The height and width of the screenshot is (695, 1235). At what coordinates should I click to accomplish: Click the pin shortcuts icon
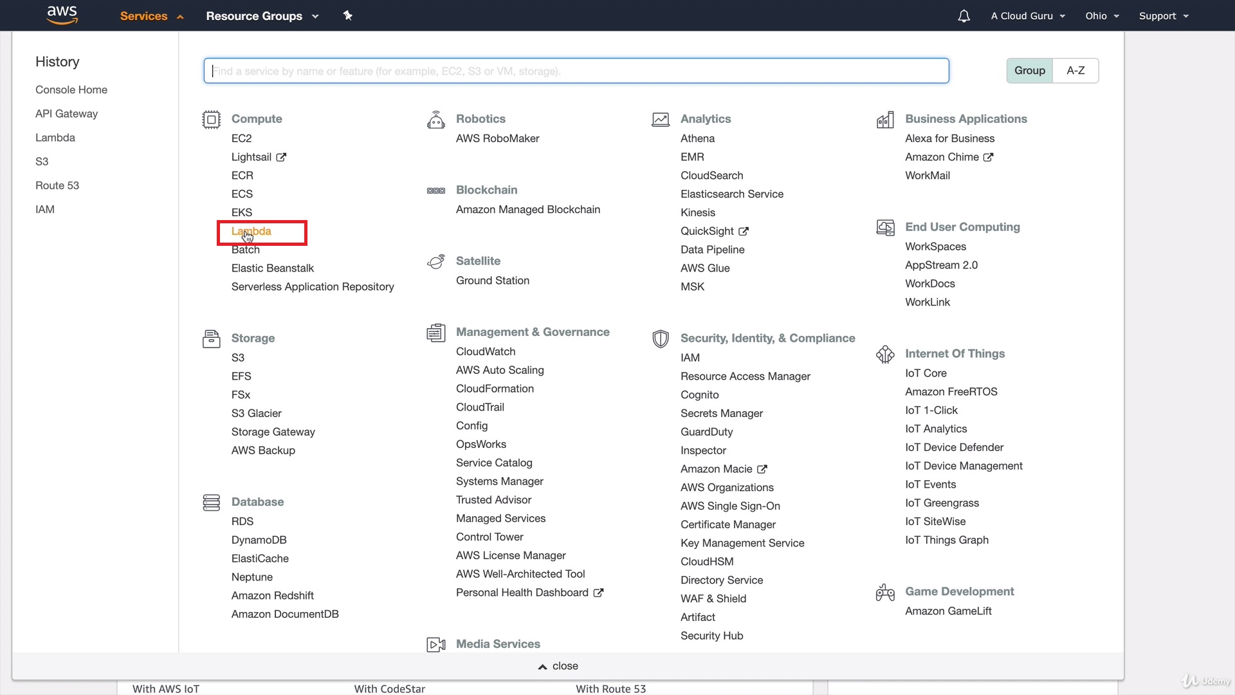pos(348,15)
